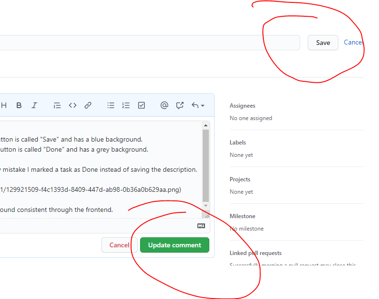Reference an issue or pull request
The width and height of the screenshot is (379, 299).
[x=180, y=105]
